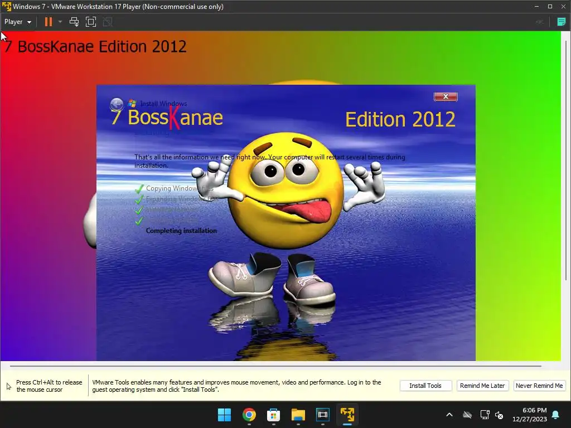Click the VMware Player taskbar icon

click(x=347, y=415)
